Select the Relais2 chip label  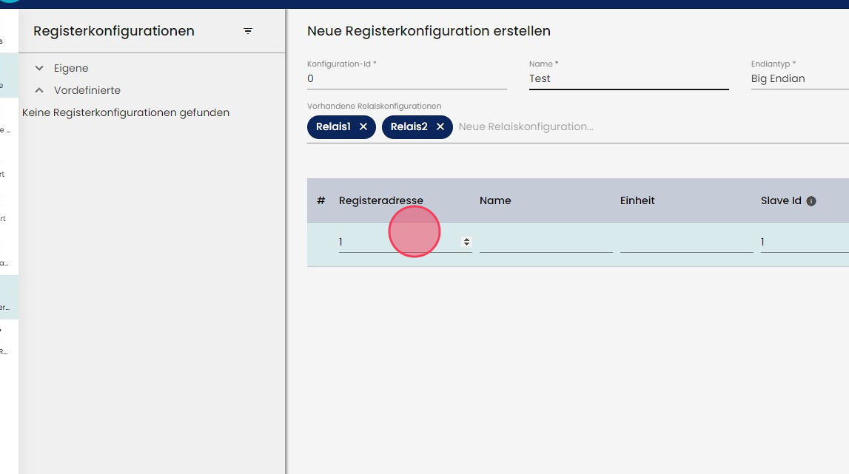pos(409,126)
